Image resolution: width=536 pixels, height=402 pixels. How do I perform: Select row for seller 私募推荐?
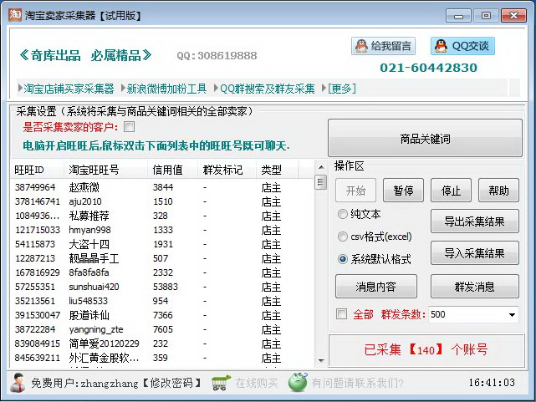162,216
